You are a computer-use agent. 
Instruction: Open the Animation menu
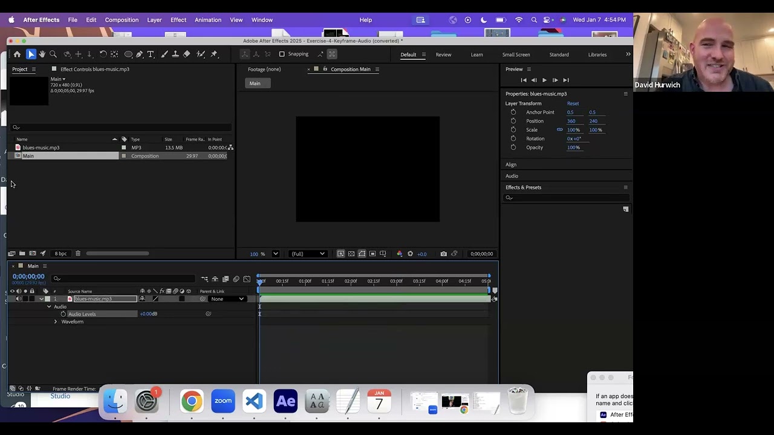(208, 20)
